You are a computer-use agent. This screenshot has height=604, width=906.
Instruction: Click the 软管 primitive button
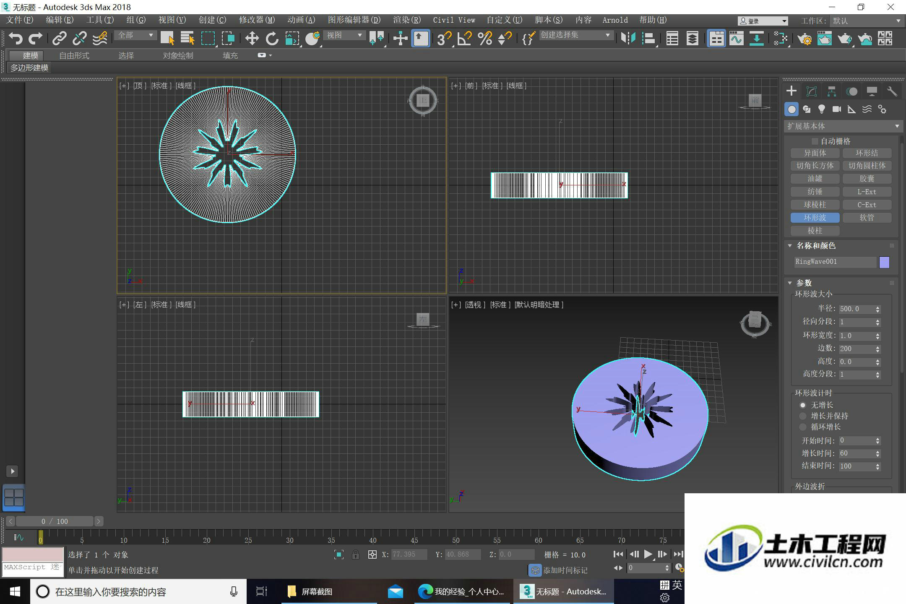867,218
